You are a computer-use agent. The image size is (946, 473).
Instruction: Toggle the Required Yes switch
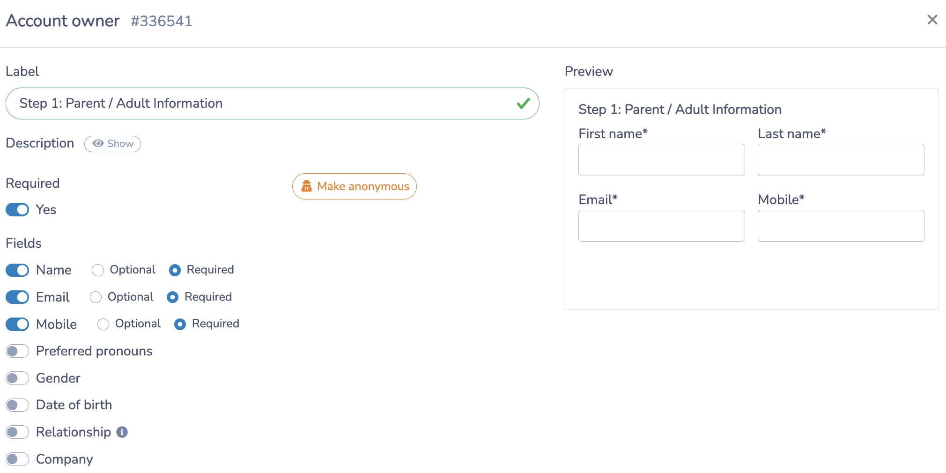pos(17,210)
